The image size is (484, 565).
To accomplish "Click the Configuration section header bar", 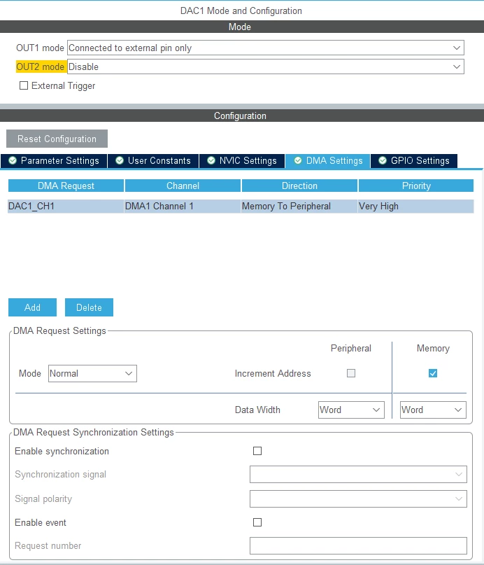I will (x=242, y=116).
